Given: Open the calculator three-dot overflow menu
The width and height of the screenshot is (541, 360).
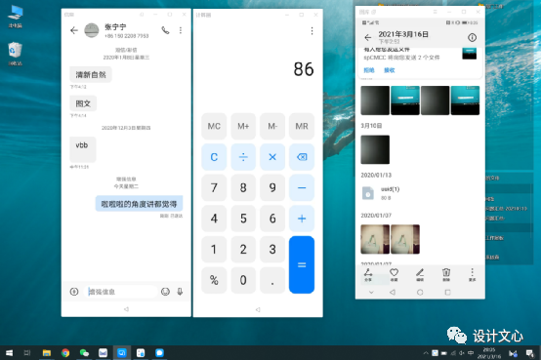Looking at the screenshot, I should [x=312, y=31].
